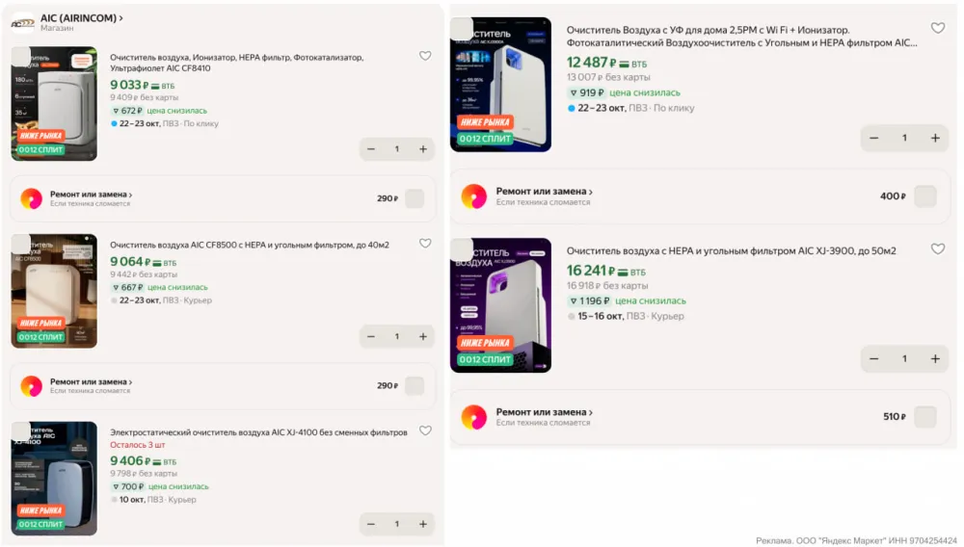Image resolution: width=964 pixels, height=547 pixels.
Task: Favorite the AIC CF8410 purifier with heart icon
Action: [x=425, y=56]
